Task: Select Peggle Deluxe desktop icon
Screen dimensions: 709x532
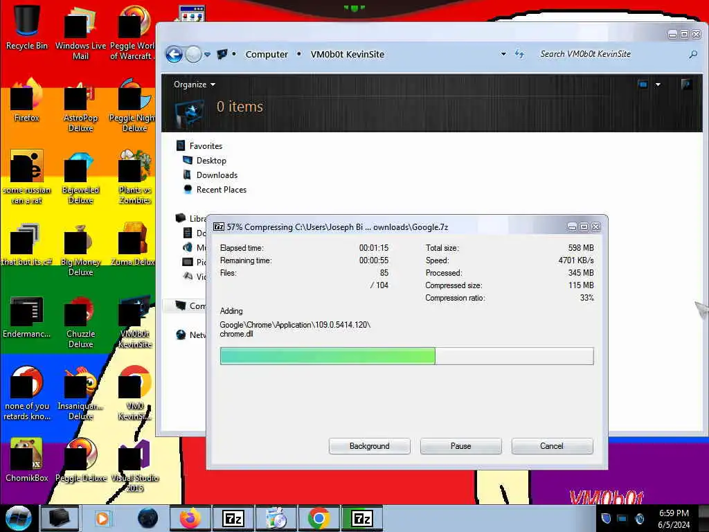Action: click(80, 461)
